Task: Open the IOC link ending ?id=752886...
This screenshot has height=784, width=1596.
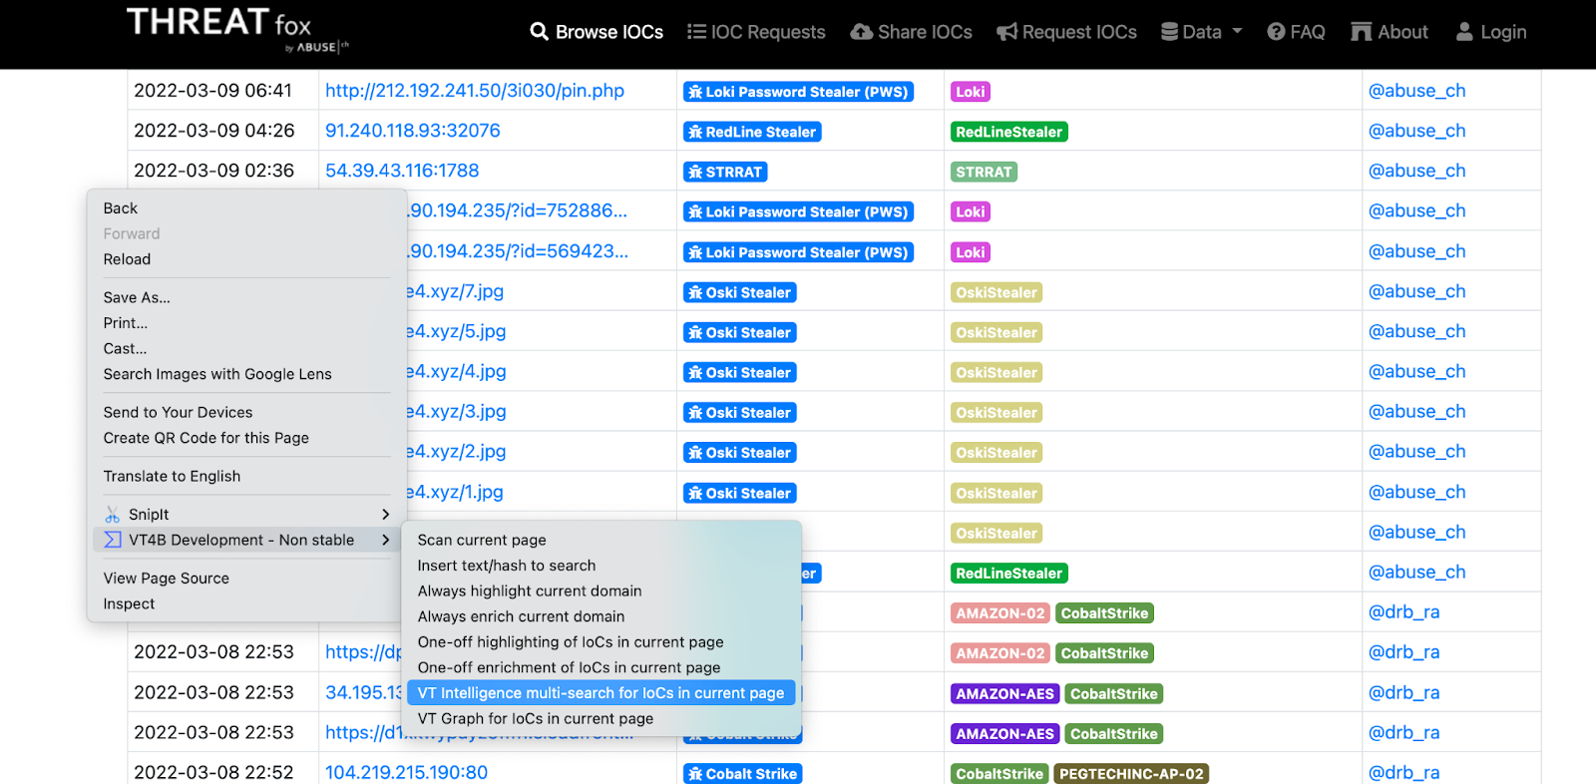Action: click(518, 210)
